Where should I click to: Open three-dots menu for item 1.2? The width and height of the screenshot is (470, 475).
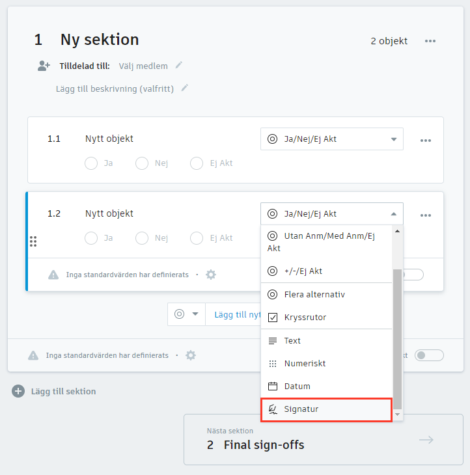click(426, 215)
